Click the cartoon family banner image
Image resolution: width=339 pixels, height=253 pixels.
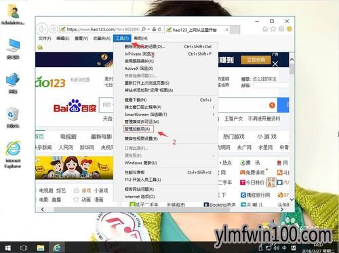coord(74,168)
